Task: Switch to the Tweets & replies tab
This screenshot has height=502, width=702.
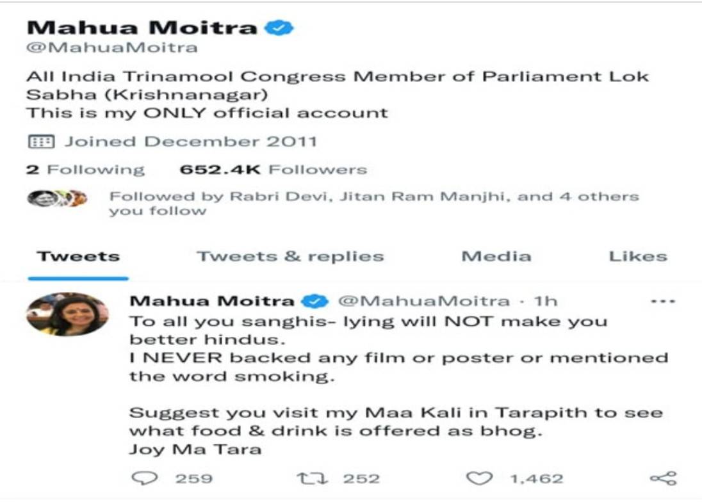Action: [290, 257]
